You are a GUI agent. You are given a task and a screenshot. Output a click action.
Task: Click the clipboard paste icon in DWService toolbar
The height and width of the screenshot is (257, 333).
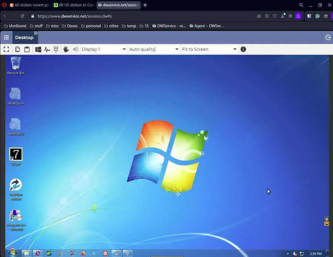point(27,49)
